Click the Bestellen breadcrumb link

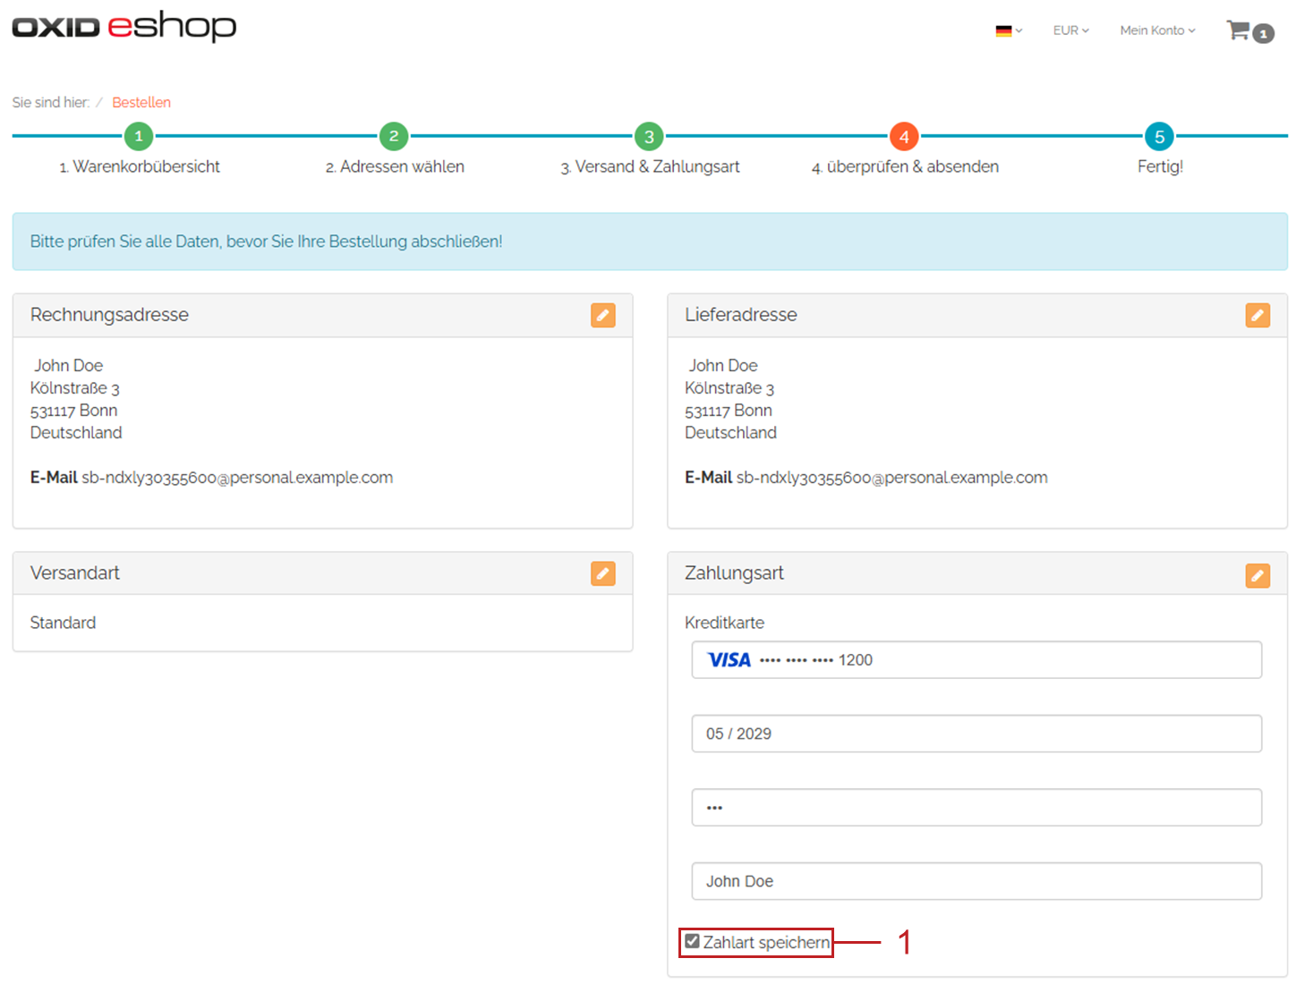tap(141, 102)
